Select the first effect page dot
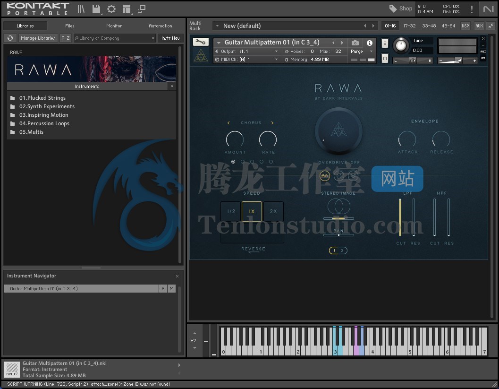 click(x=233, y=162)
